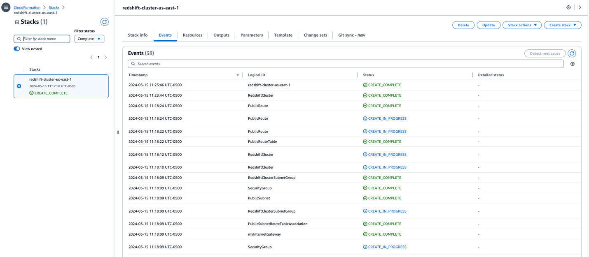Click Detect root cause button
Screen dimensions: 589x257
click(545, 53)
